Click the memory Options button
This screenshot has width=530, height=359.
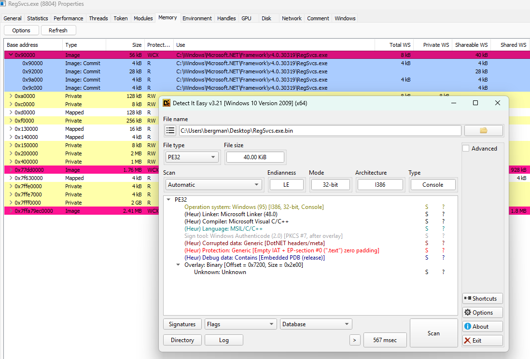[21, 30]
